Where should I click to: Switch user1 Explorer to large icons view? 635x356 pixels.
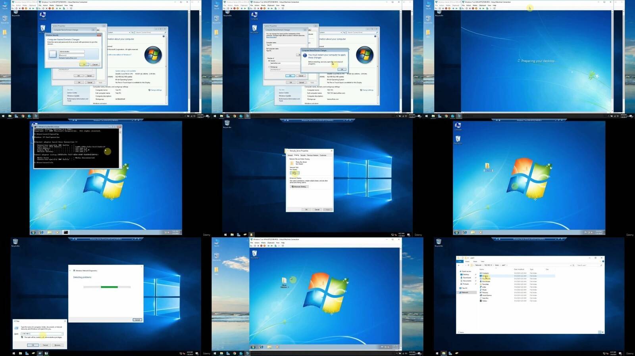point(602,332)
